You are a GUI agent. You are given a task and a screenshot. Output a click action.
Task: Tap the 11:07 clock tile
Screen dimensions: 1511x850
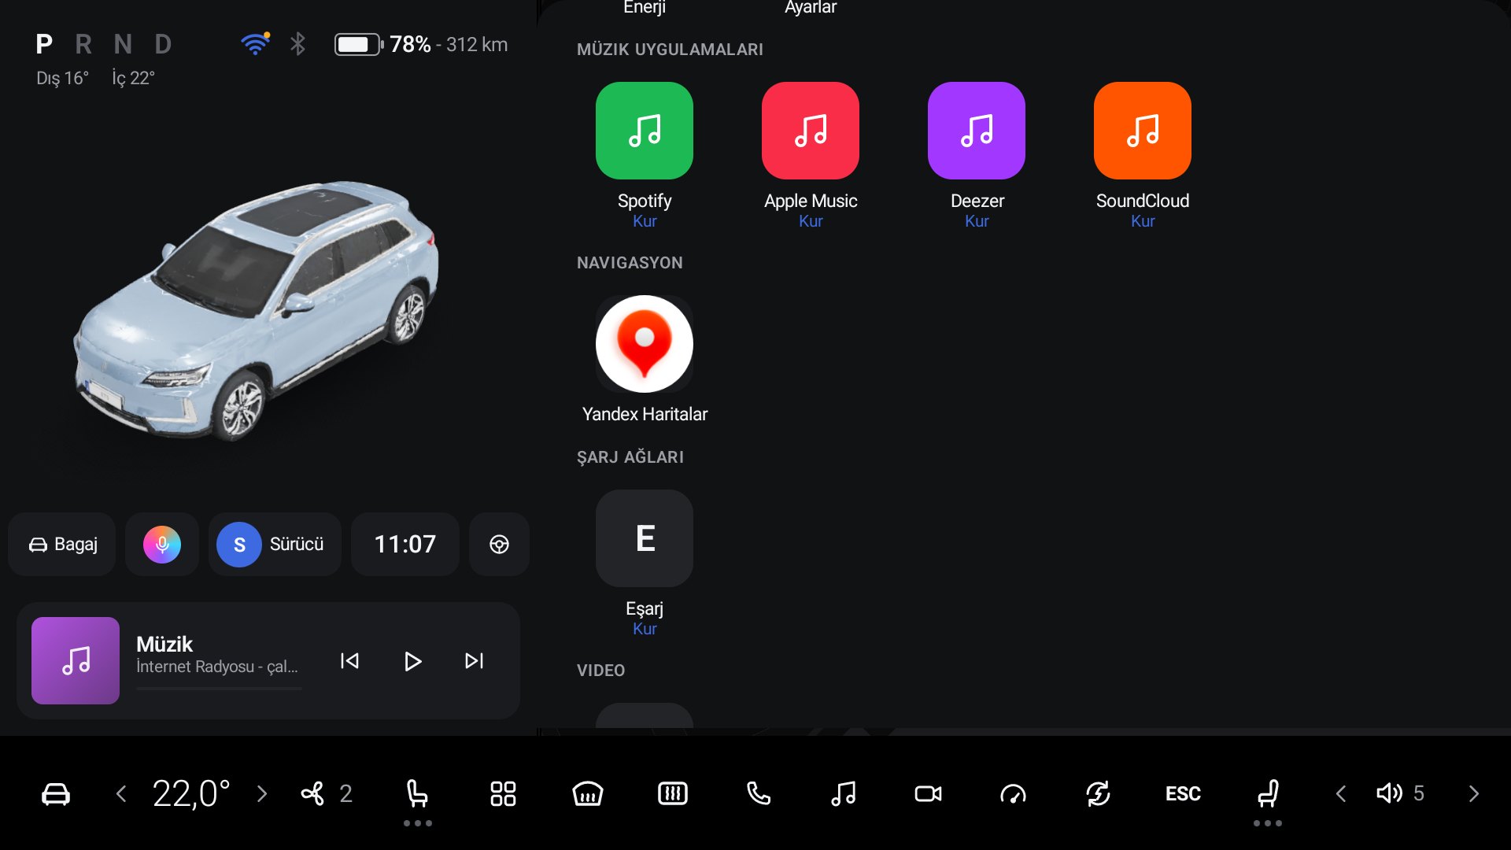coord(405,544)
